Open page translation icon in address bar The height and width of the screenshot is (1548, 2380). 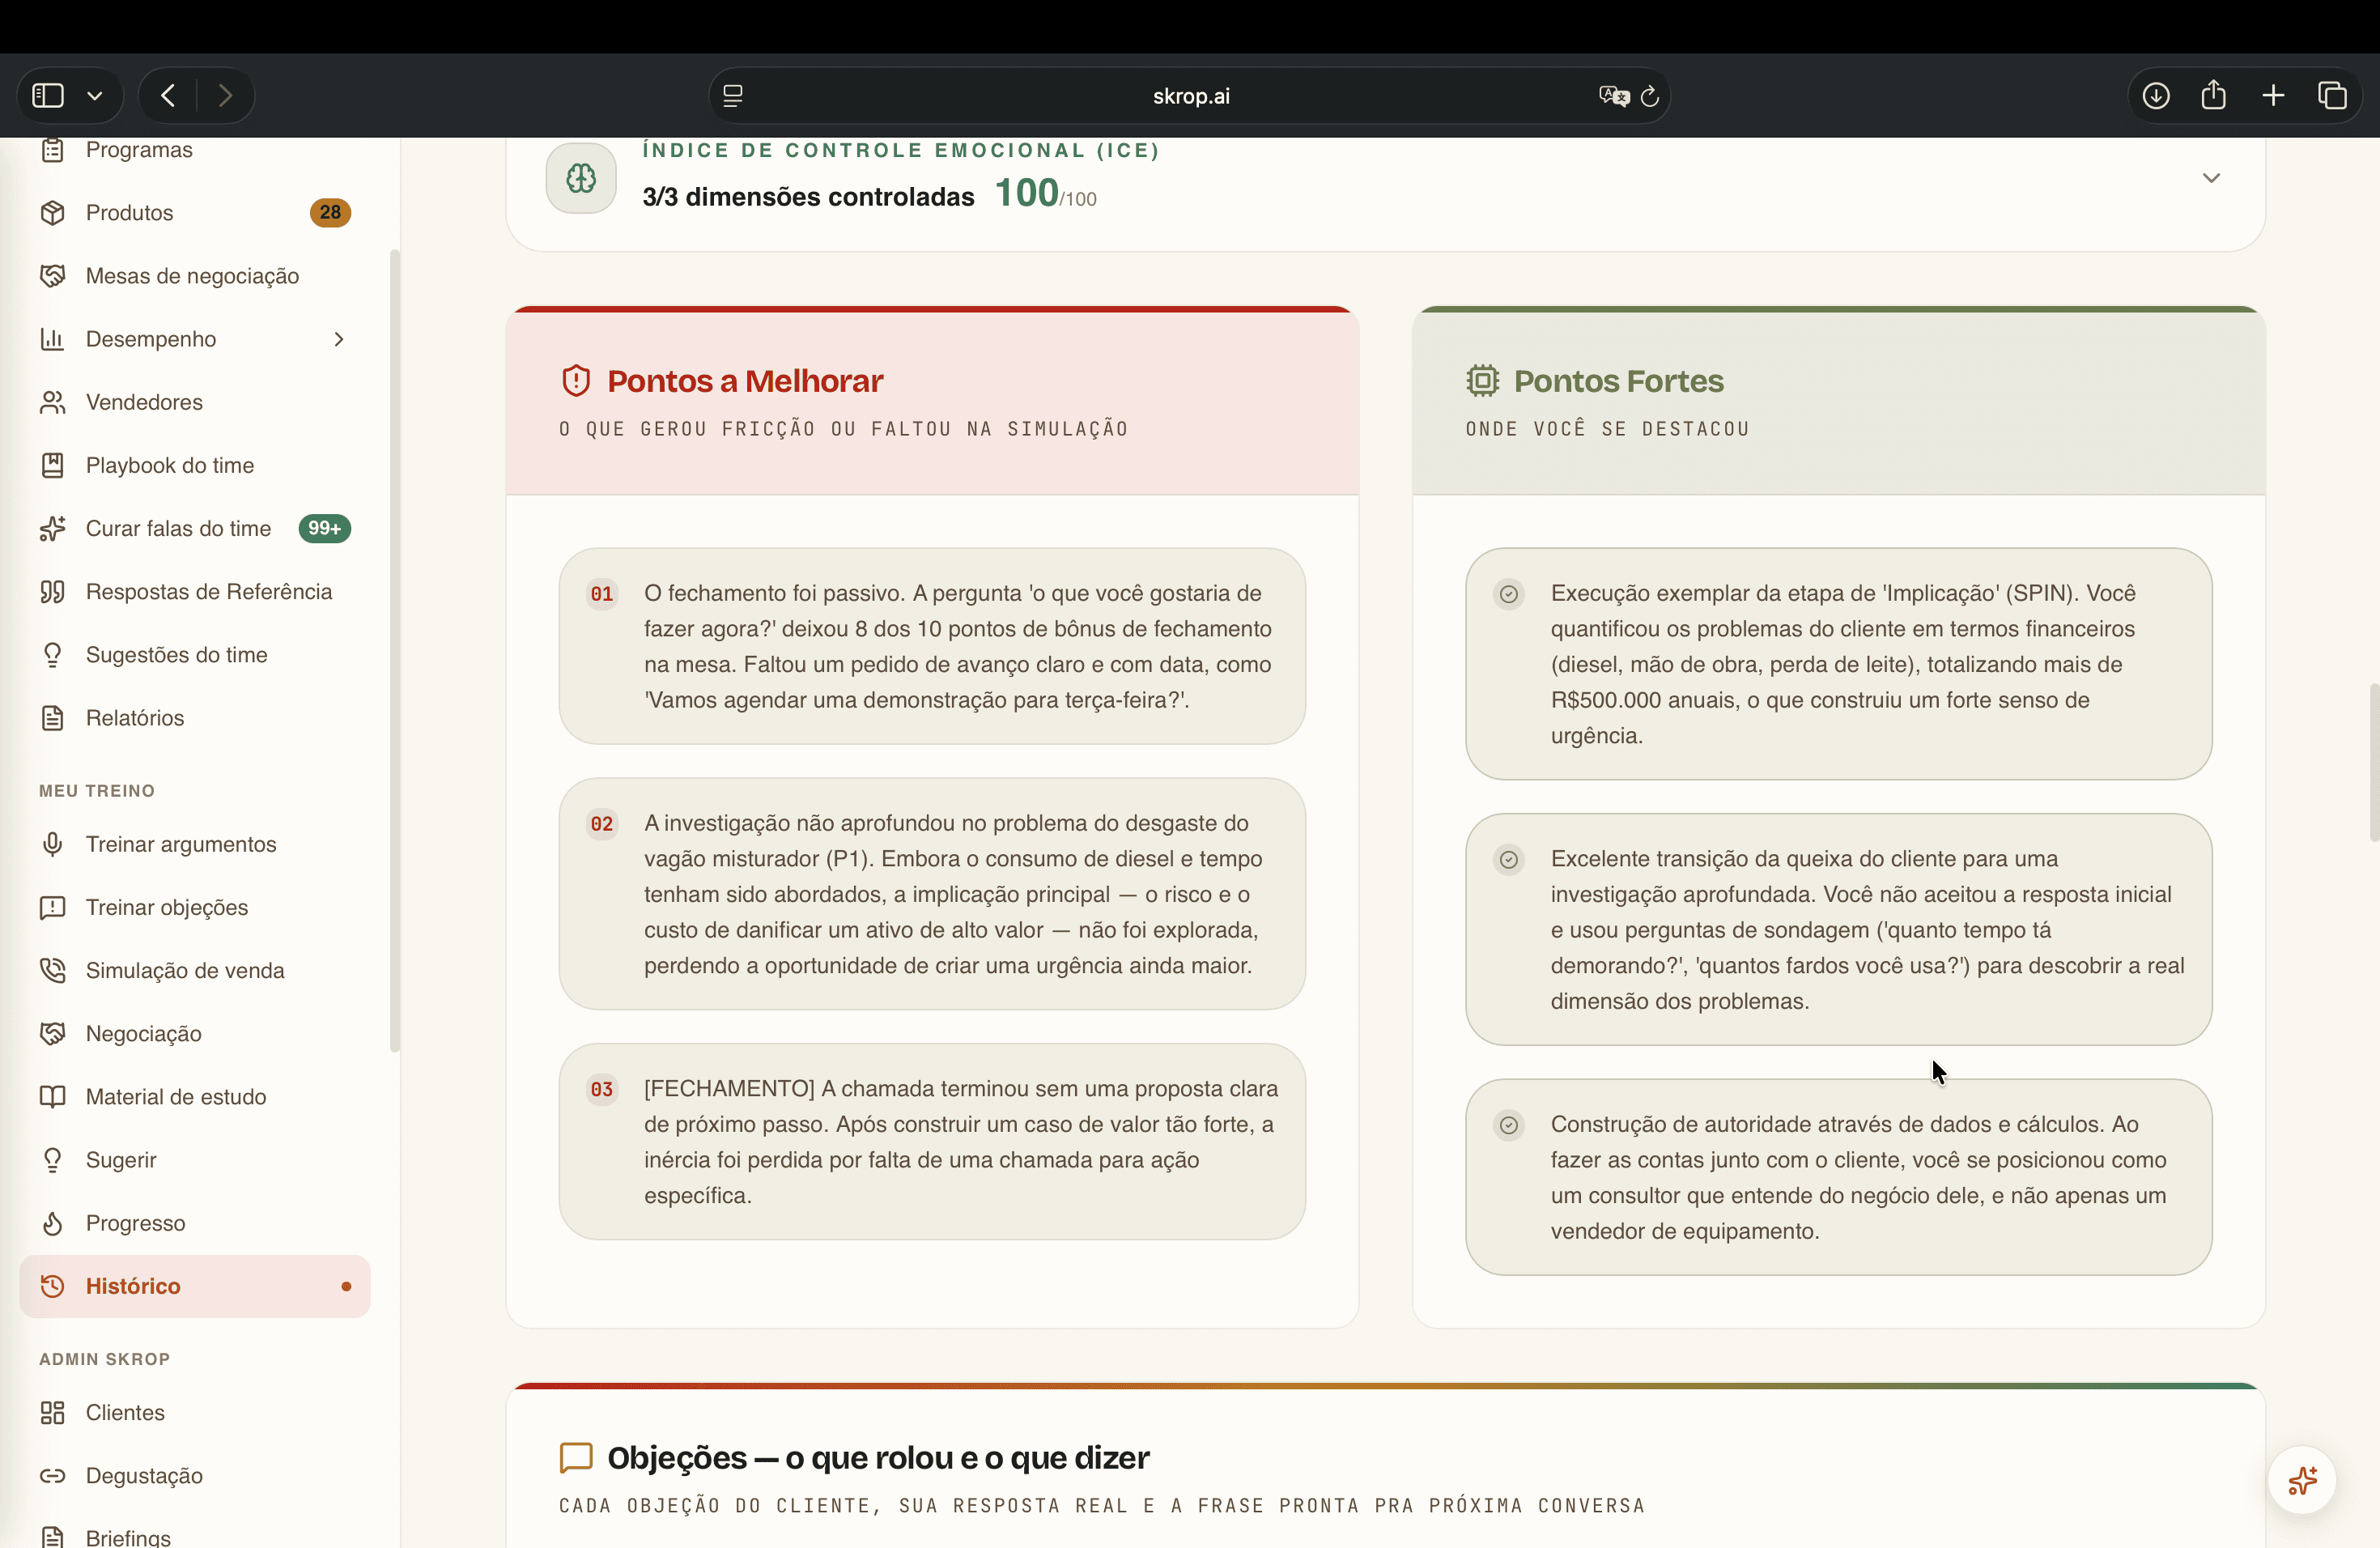point(1613,96)
